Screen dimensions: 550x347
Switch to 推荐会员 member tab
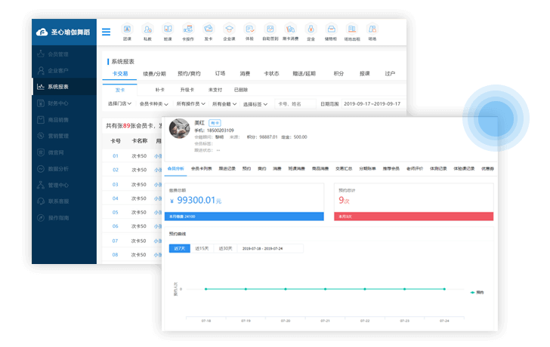point(391,168)
